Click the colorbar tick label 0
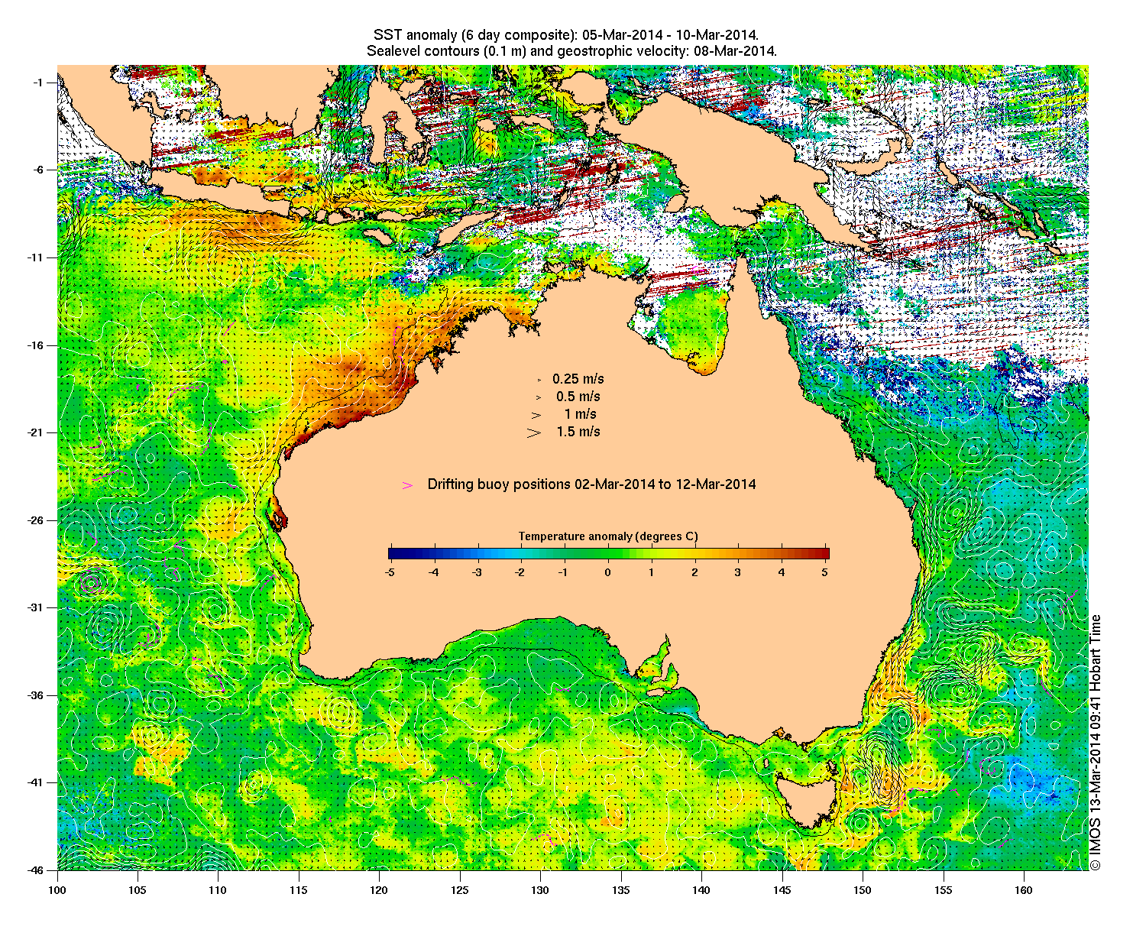 (x=608, y=572)
